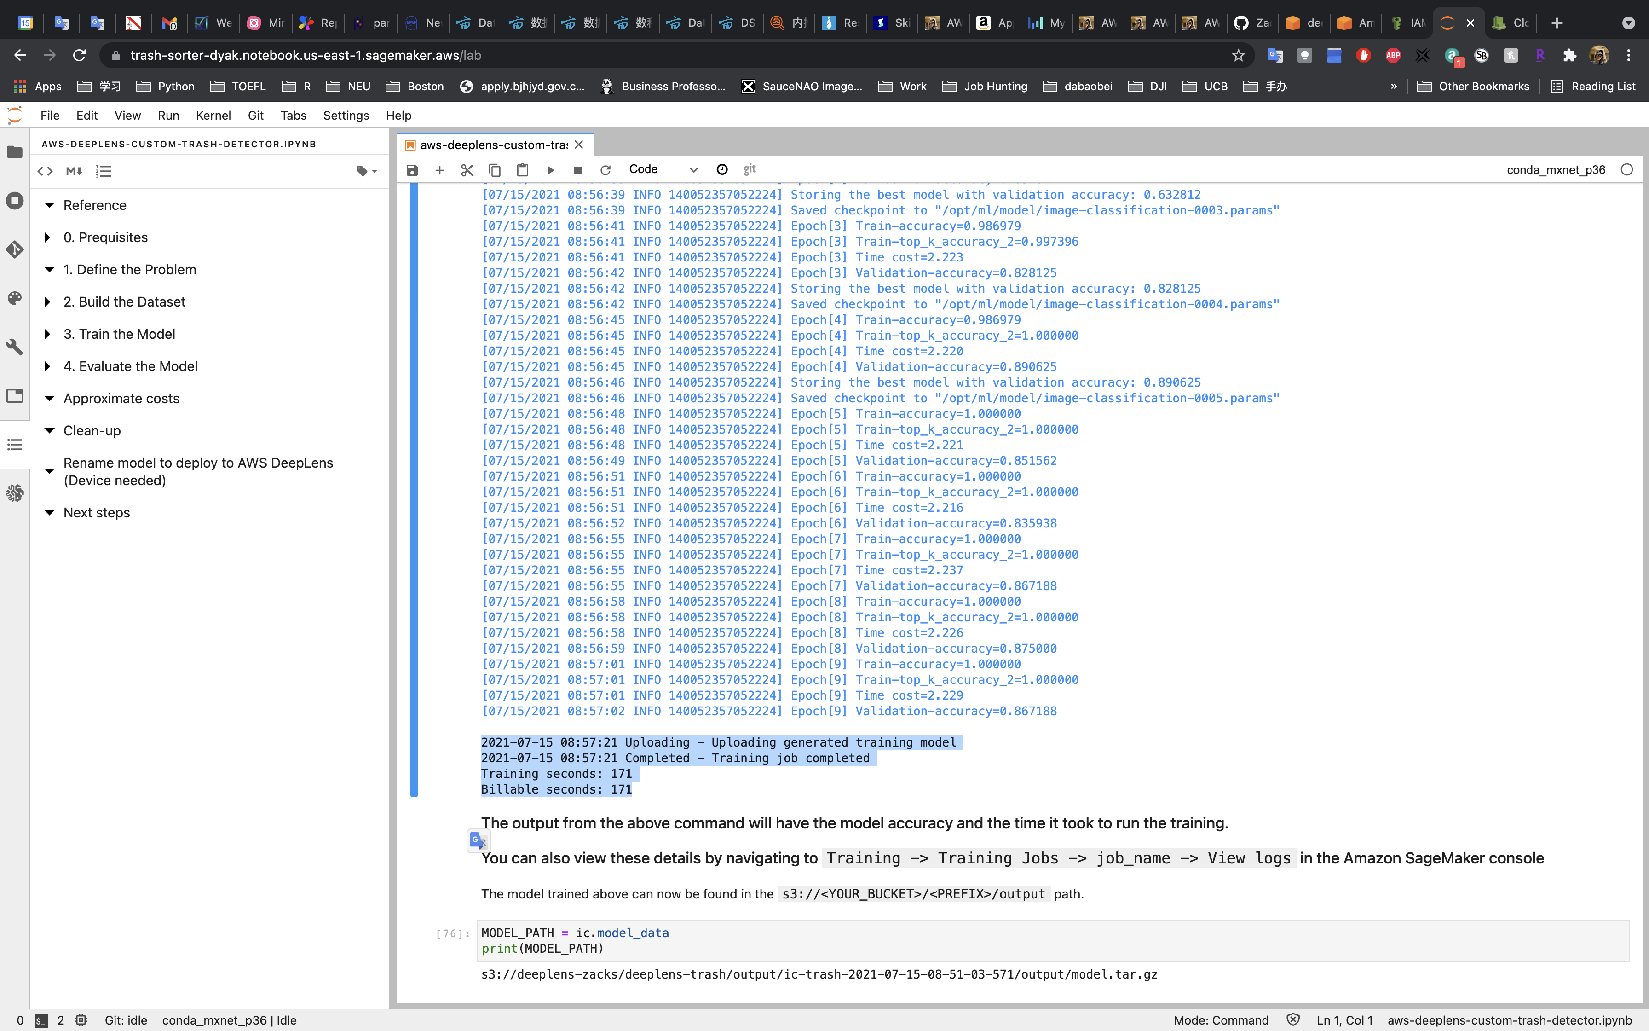Open the Kernel menu
Screen dimensions: 1649x1031
tap(213, 115)
